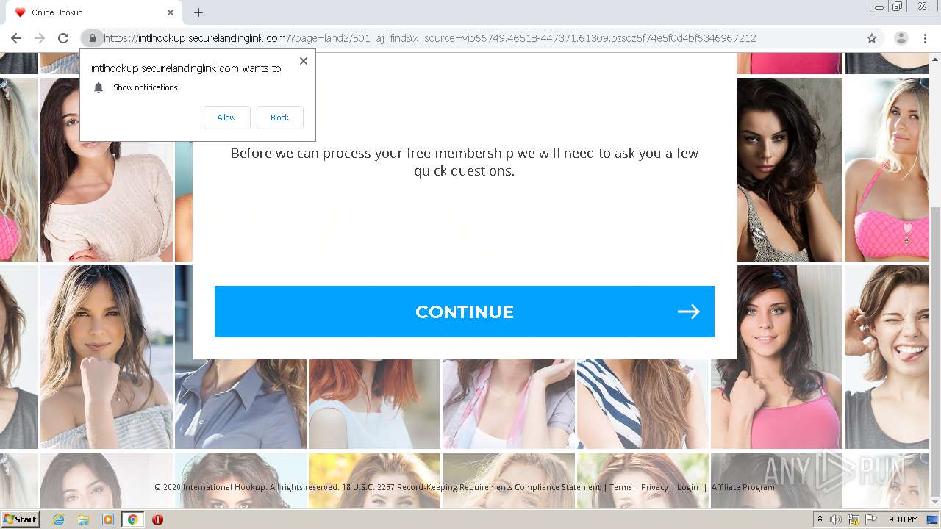Go forward to next page
941x529 pixels.
40,38
